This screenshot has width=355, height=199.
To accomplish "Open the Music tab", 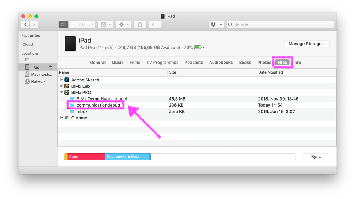I will coord(118,63).
